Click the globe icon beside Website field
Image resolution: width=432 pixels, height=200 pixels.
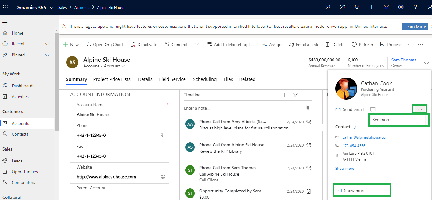(163, 177)
